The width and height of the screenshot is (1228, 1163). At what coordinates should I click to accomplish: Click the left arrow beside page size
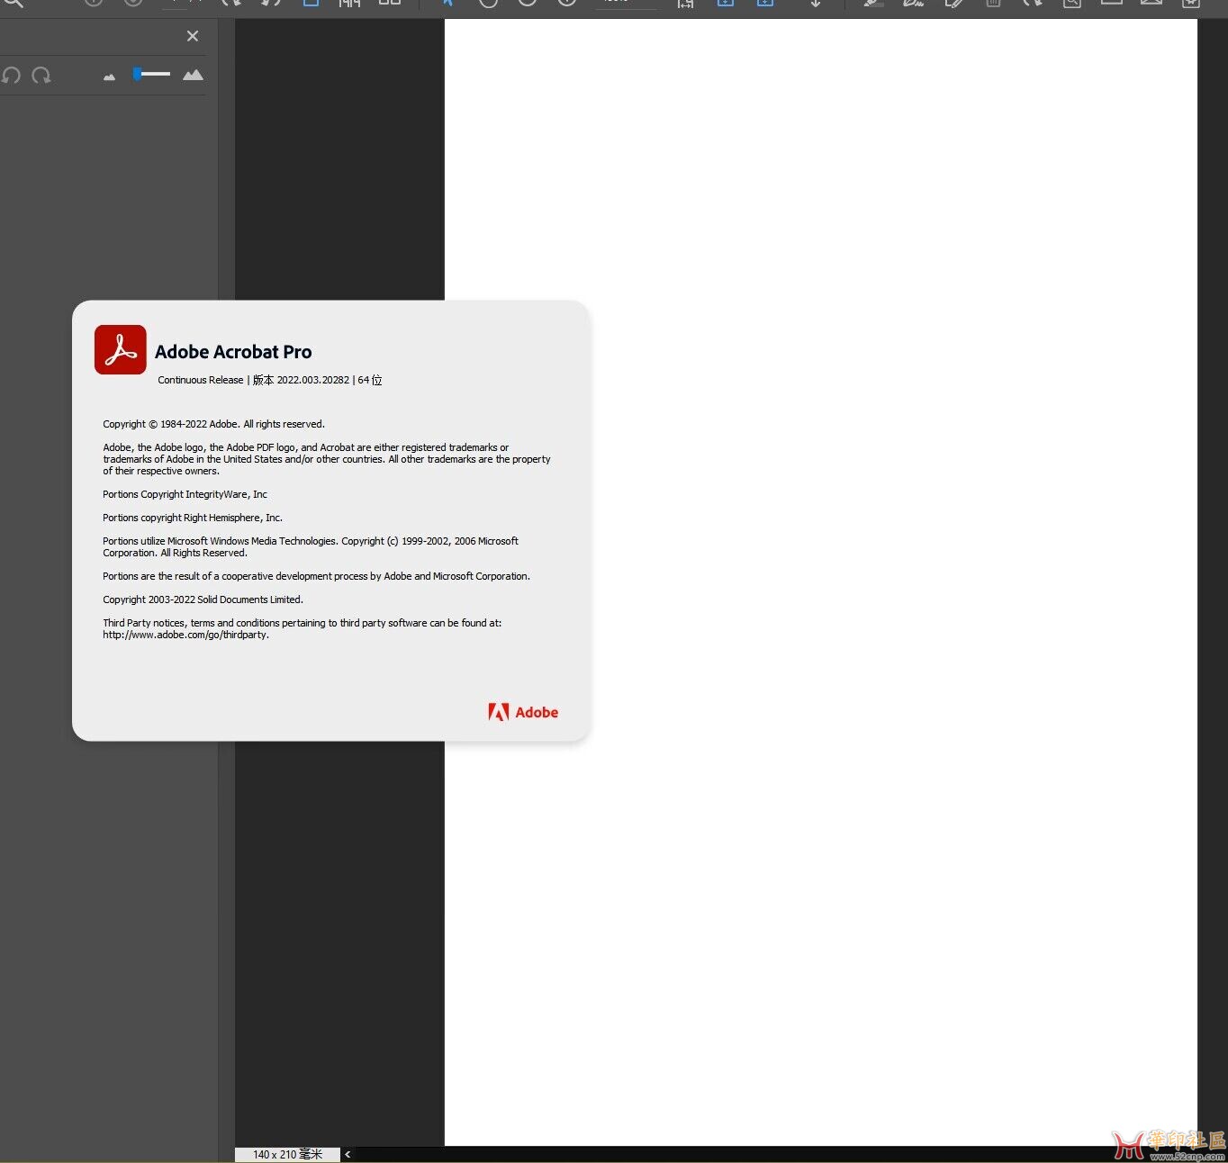pos(348,1154)
